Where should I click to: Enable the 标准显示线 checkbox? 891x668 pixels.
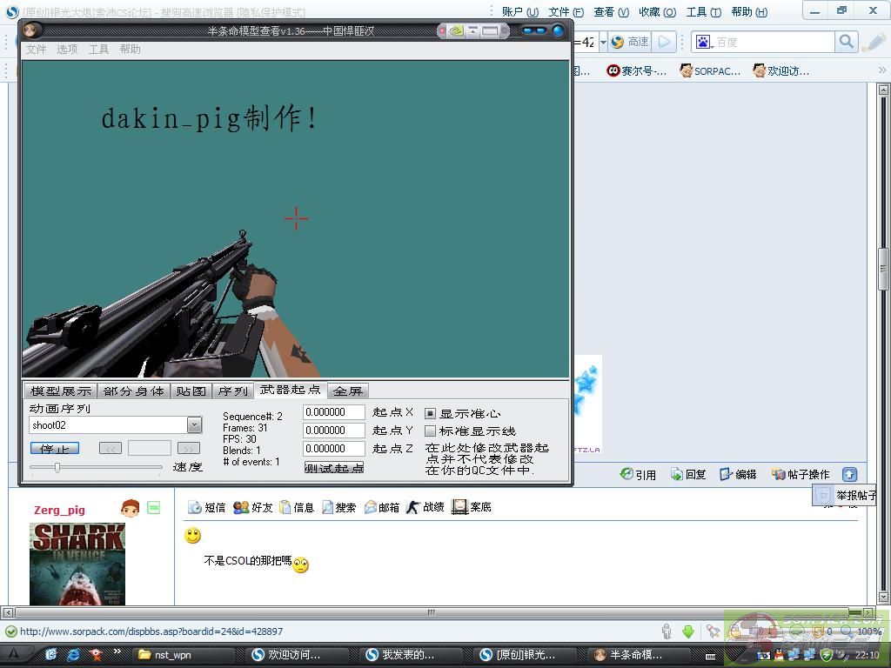430,431
